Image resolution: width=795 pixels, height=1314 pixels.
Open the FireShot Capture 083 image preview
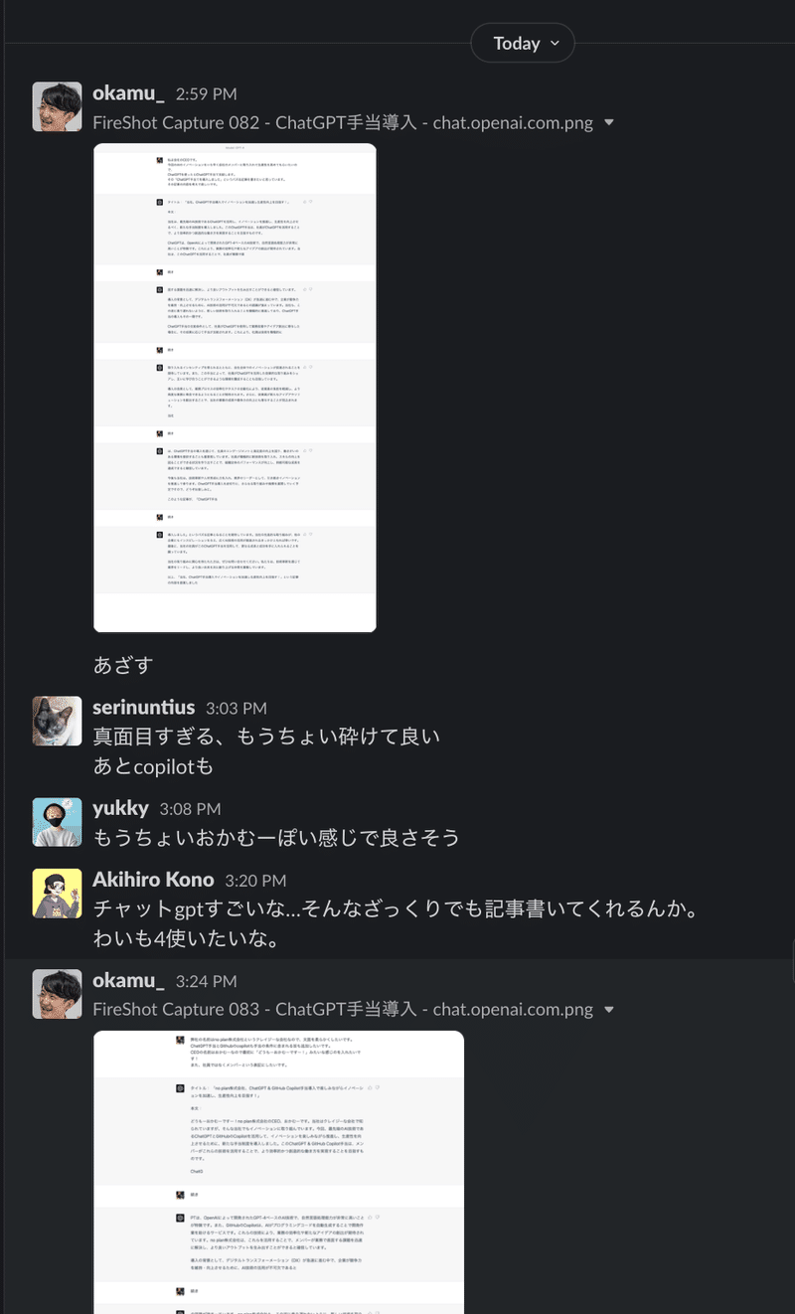pyautogui.click(x=235, y=1172)
